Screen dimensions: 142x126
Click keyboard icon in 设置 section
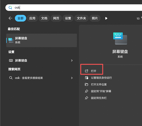click(11, 60)
